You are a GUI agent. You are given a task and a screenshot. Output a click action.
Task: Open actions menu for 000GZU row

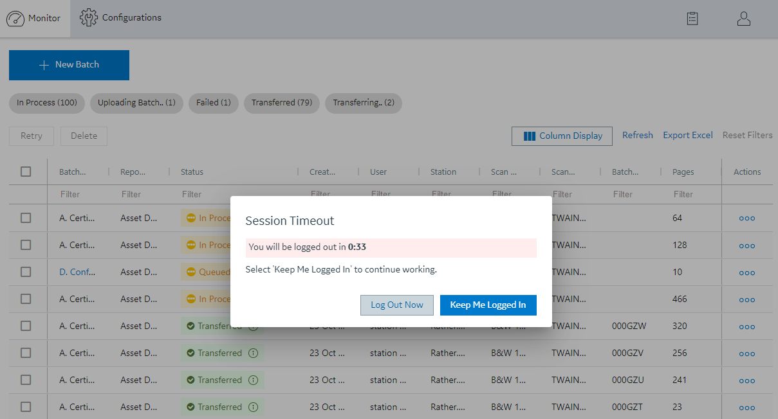tap(747, 380)
